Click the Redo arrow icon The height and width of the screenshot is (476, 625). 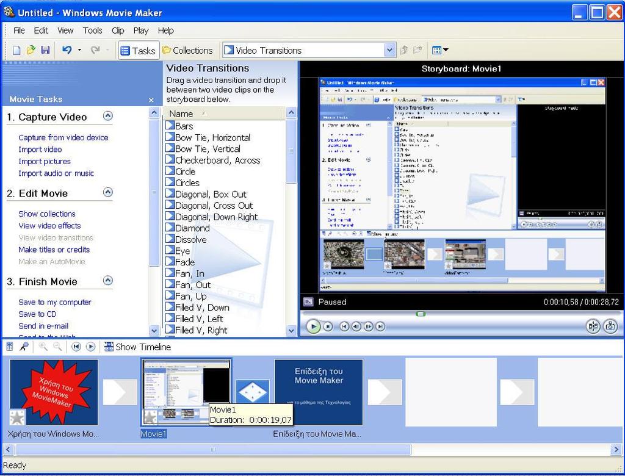[x=95, y=50]
